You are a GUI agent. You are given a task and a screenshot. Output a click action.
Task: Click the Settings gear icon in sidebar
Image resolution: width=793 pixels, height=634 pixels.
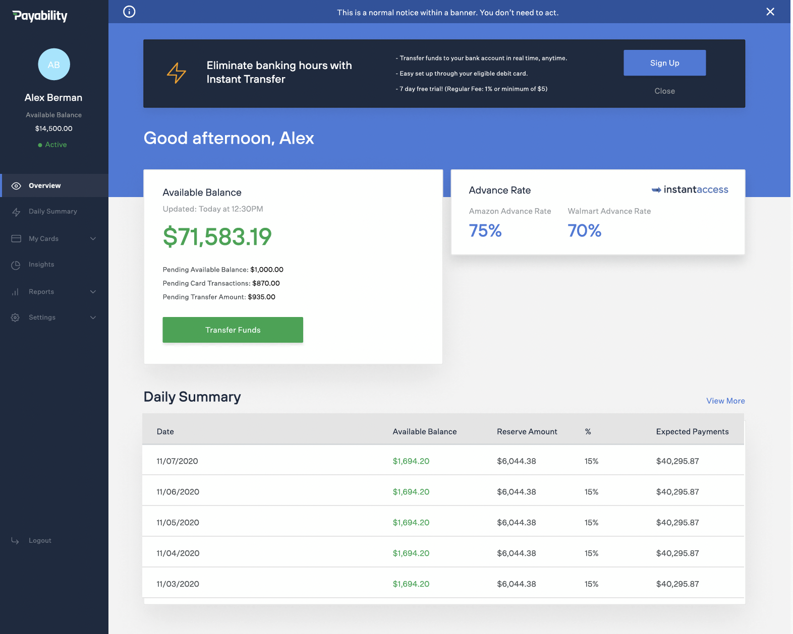16,318
